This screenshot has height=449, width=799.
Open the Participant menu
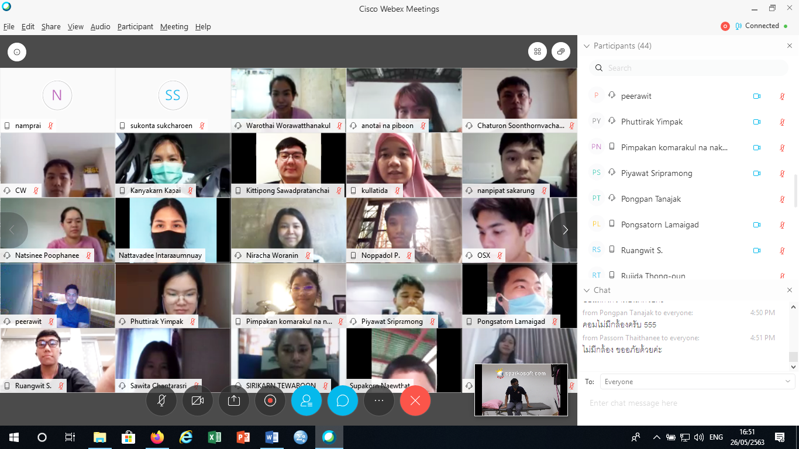tap(135, 27)
